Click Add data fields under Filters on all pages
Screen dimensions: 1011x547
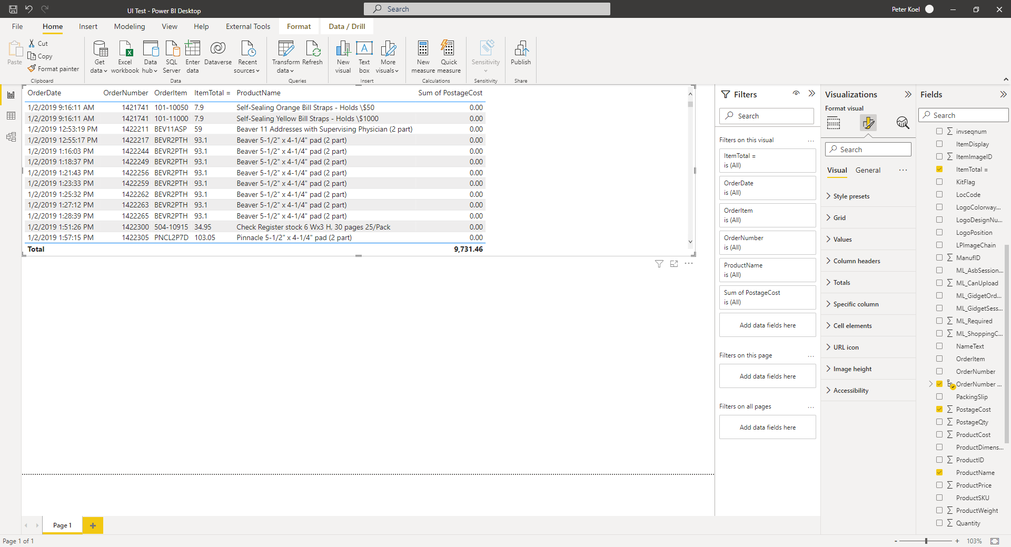pyautogui.click(x=767, y=427)
